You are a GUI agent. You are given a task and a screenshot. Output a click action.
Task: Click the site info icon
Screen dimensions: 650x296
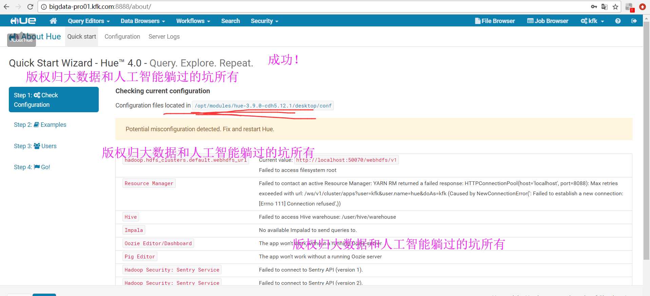point(44,7)
